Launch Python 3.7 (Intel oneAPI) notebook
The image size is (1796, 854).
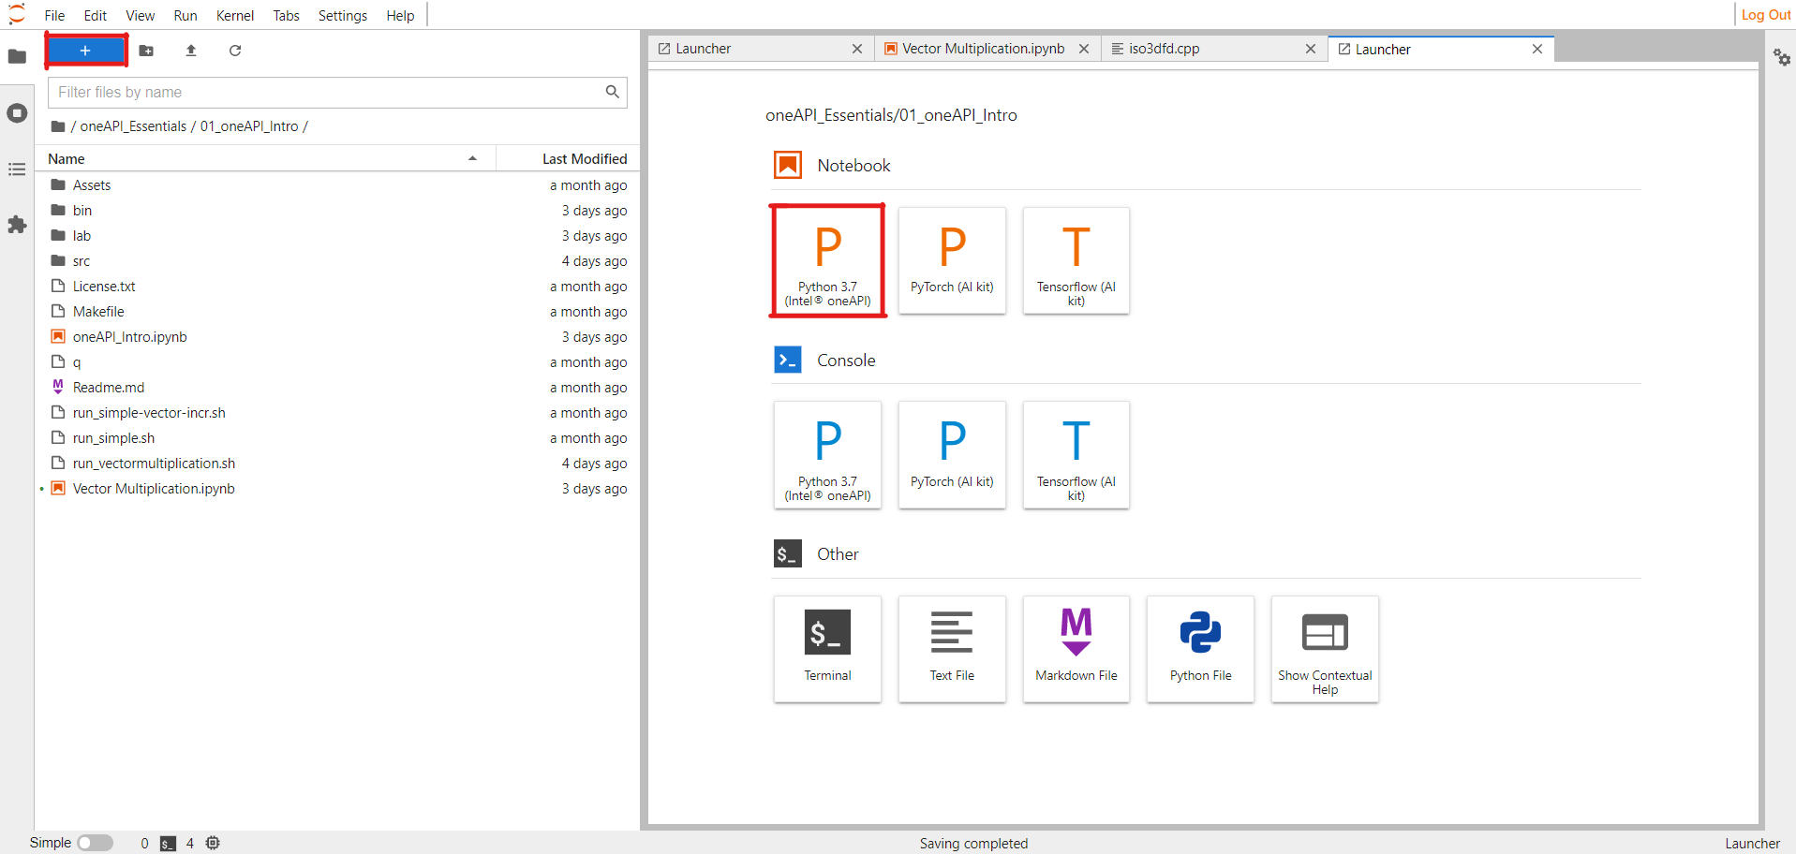click(827, 260)
